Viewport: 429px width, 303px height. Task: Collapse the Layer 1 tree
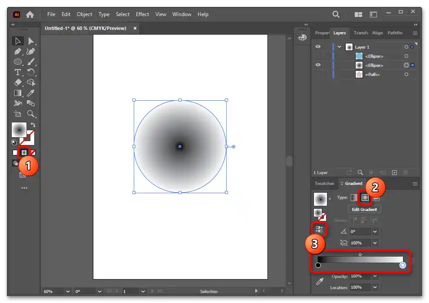pos(340,47)
